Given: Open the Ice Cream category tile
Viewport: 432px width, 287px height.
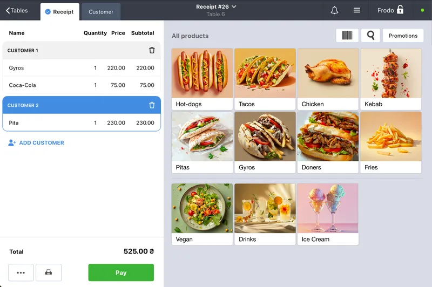Looking at the screenshot, I should point(328,214).
